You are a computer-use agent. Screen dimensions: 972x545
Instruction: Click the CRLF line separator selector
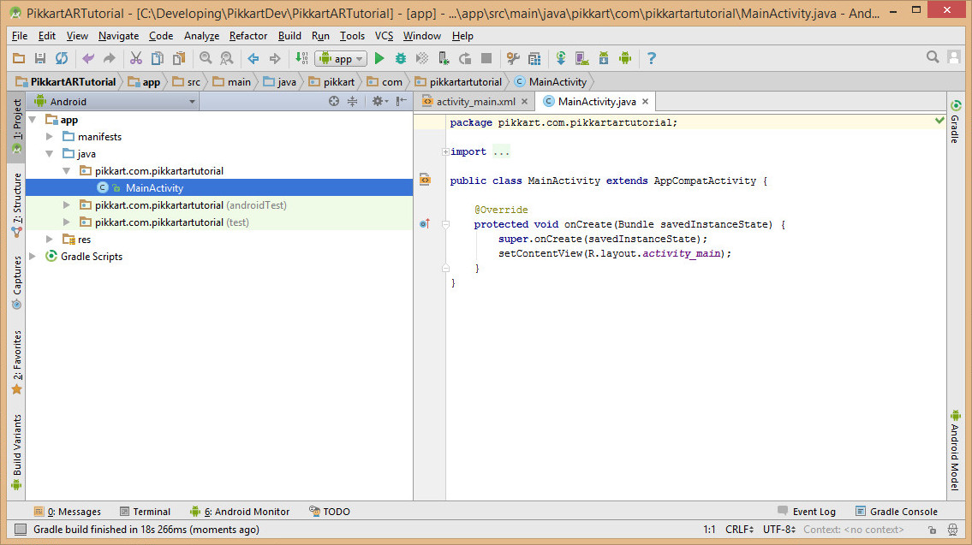(740, 530)
